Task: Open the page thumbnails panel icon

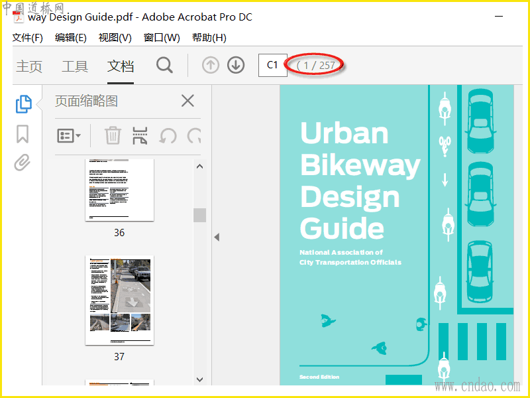Action: tap(24, 103)
